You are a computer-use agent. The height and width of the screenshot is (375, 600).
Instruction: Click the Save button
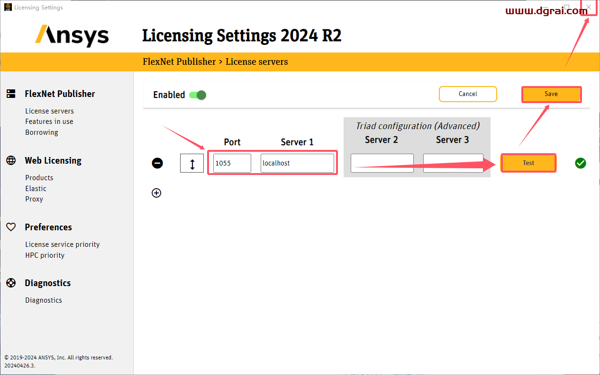[551, 94]
